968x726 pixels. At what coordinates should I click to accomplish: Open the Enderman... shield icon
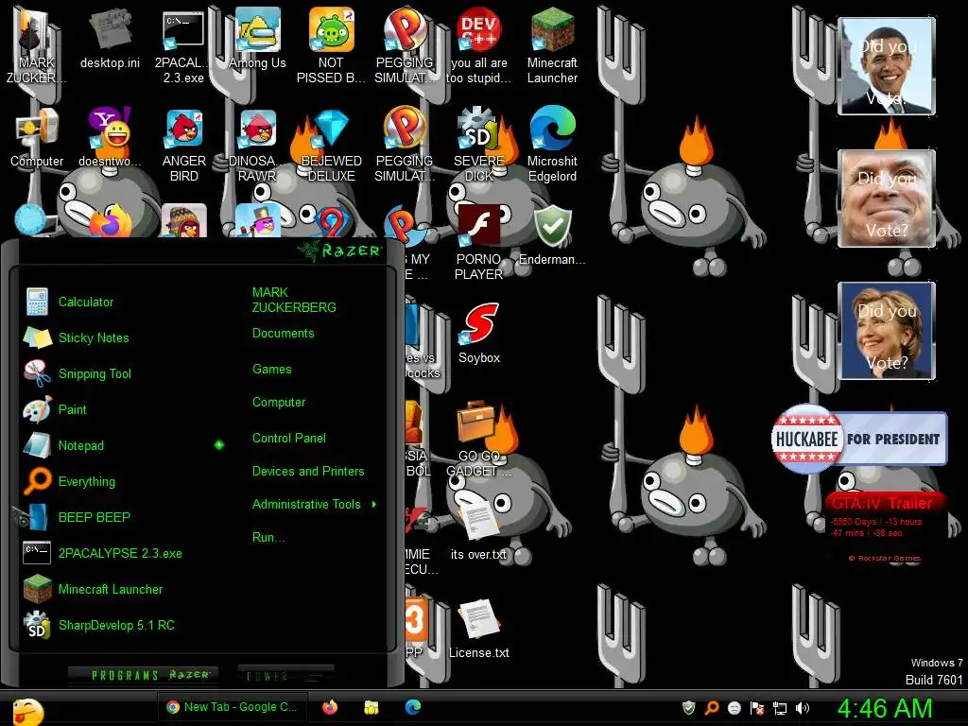(x=552, y=235)
